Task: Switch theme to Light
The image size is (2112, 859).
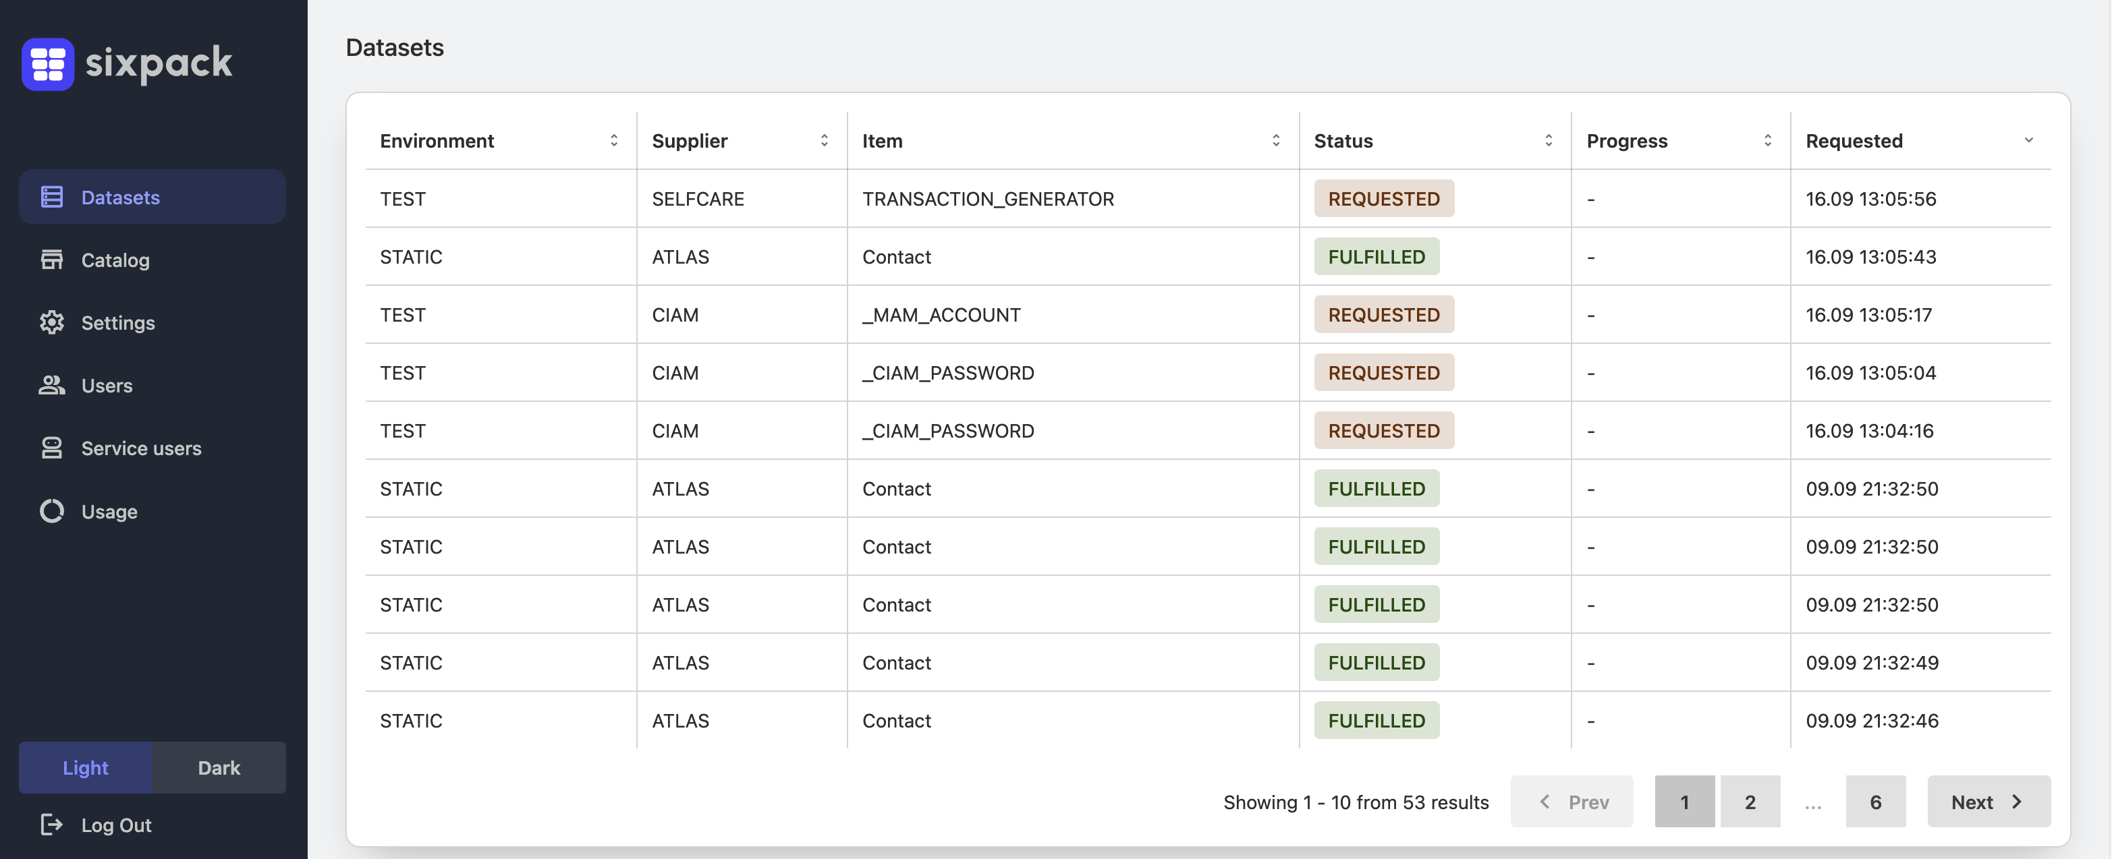Action: (x=85, y=767)
